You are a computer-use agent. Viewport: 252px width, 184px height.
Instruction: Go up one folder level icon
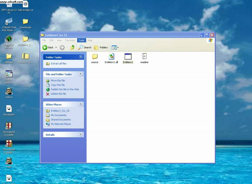73,47
